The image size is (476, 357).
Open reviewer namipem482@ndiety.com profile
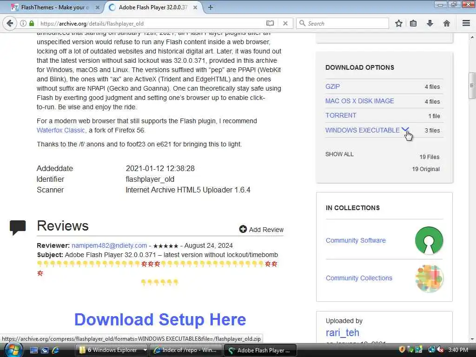(x=109, y=245)
